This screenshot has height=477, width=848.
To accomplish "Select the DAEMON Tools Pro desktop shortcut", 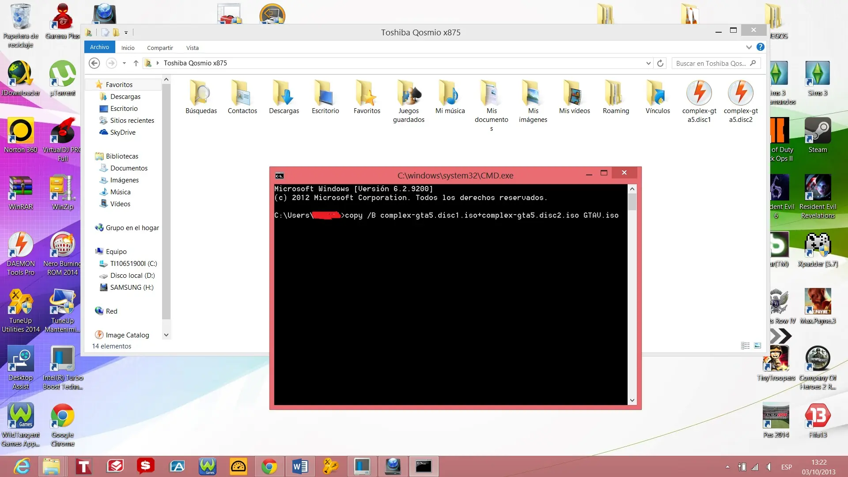I will (20, 254).
